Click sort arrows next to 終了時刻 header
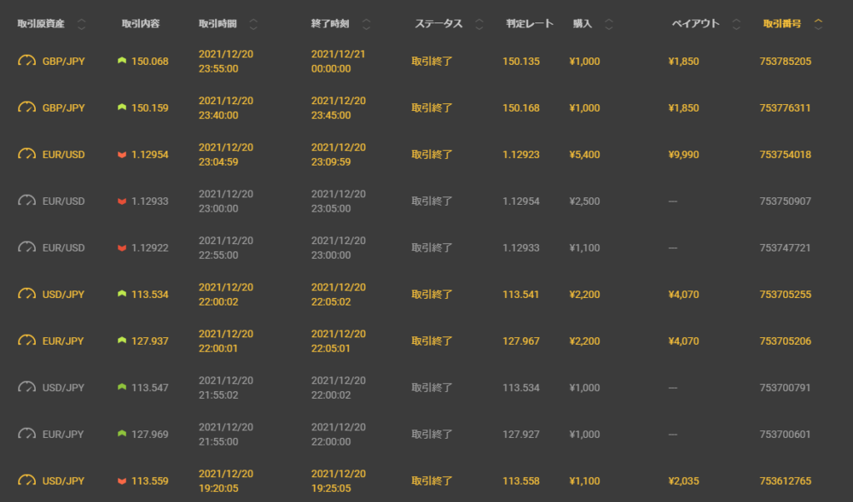The height and width of the screenshot is (502, 853). [367, 24]
